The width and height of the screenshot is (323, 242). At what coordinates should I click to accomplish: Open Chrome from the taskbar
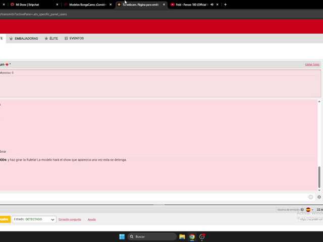pos(192,236)
